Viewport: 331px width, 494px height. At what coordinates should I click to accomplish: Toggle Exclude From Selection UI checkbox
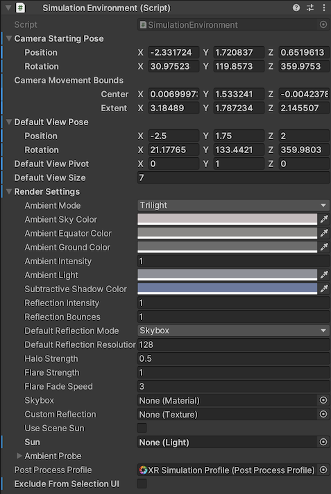(x=142, y=484)
